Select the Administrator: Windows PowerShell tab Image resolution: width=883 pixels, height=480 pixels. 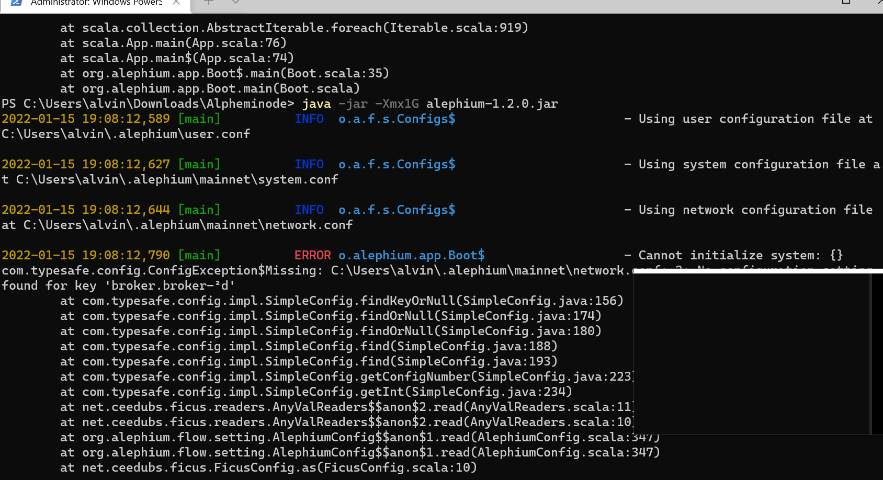tap(95, 5)
